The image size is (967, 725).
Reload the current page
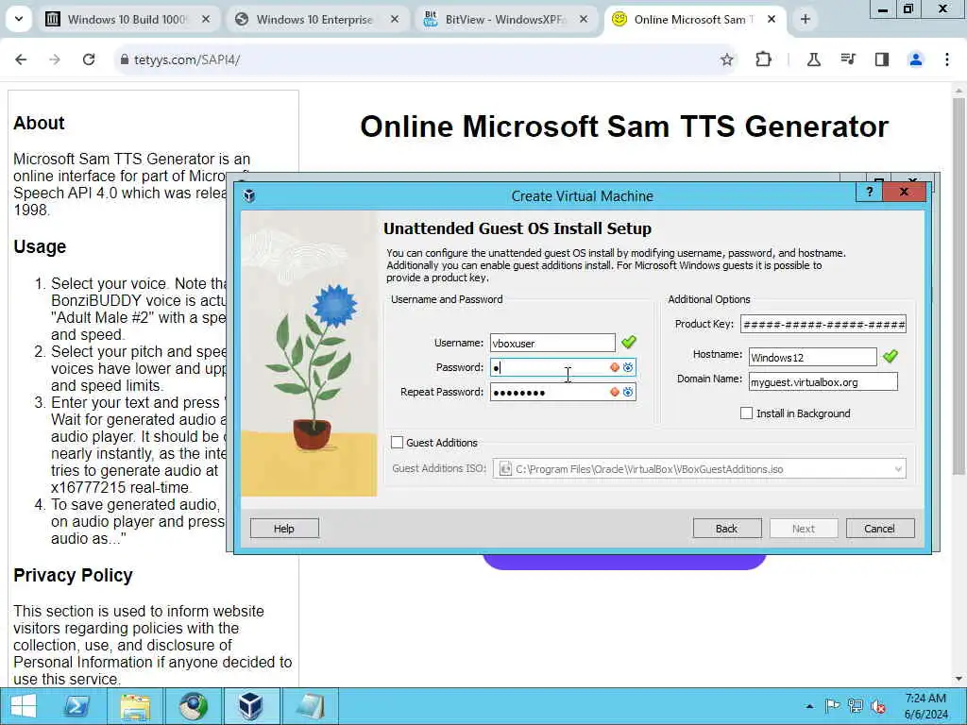point(89,59)
